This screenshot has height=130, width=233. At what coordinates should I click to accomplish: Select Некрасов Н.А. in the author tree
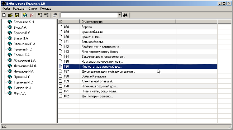point(24,71)
